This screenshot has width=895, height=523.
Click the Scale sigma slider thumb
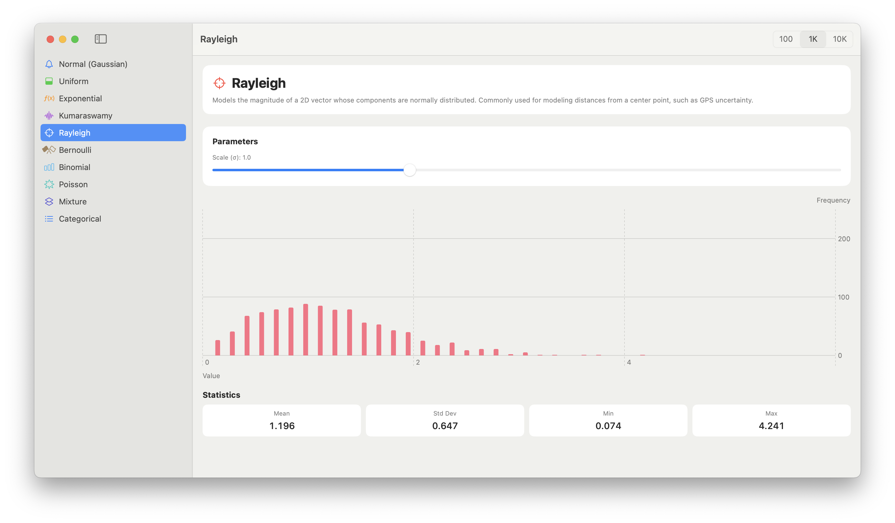(x=409, y=170)
